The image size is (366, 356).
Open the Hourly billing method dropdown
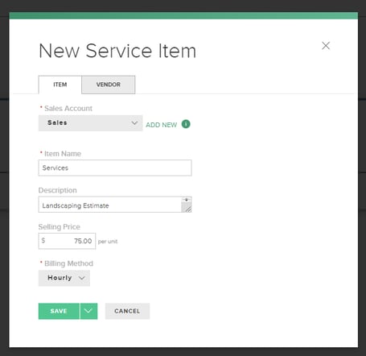click(64, 278)
